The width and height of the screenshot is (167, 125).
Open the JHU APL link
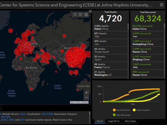click(5, 117)
